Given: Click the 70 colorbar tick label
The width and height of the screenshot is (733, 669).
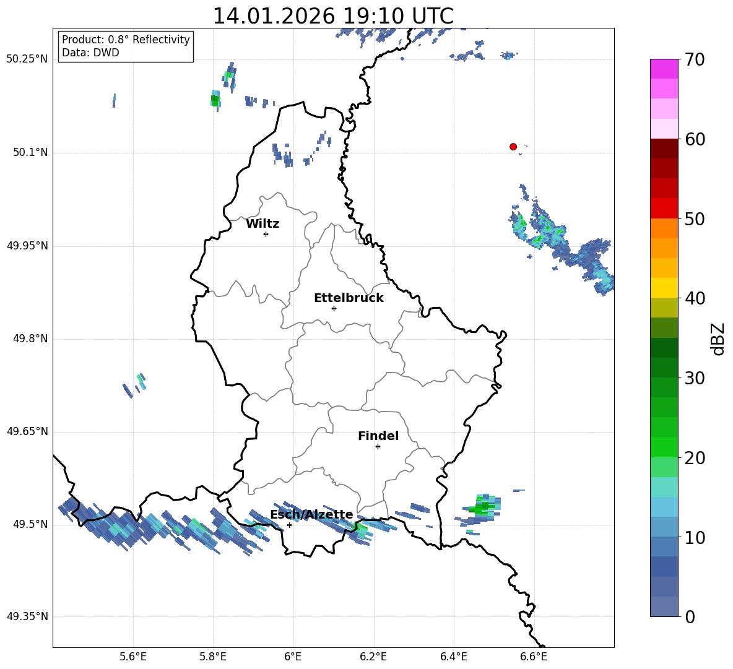Looking at the screenshot, I should 695,59.
